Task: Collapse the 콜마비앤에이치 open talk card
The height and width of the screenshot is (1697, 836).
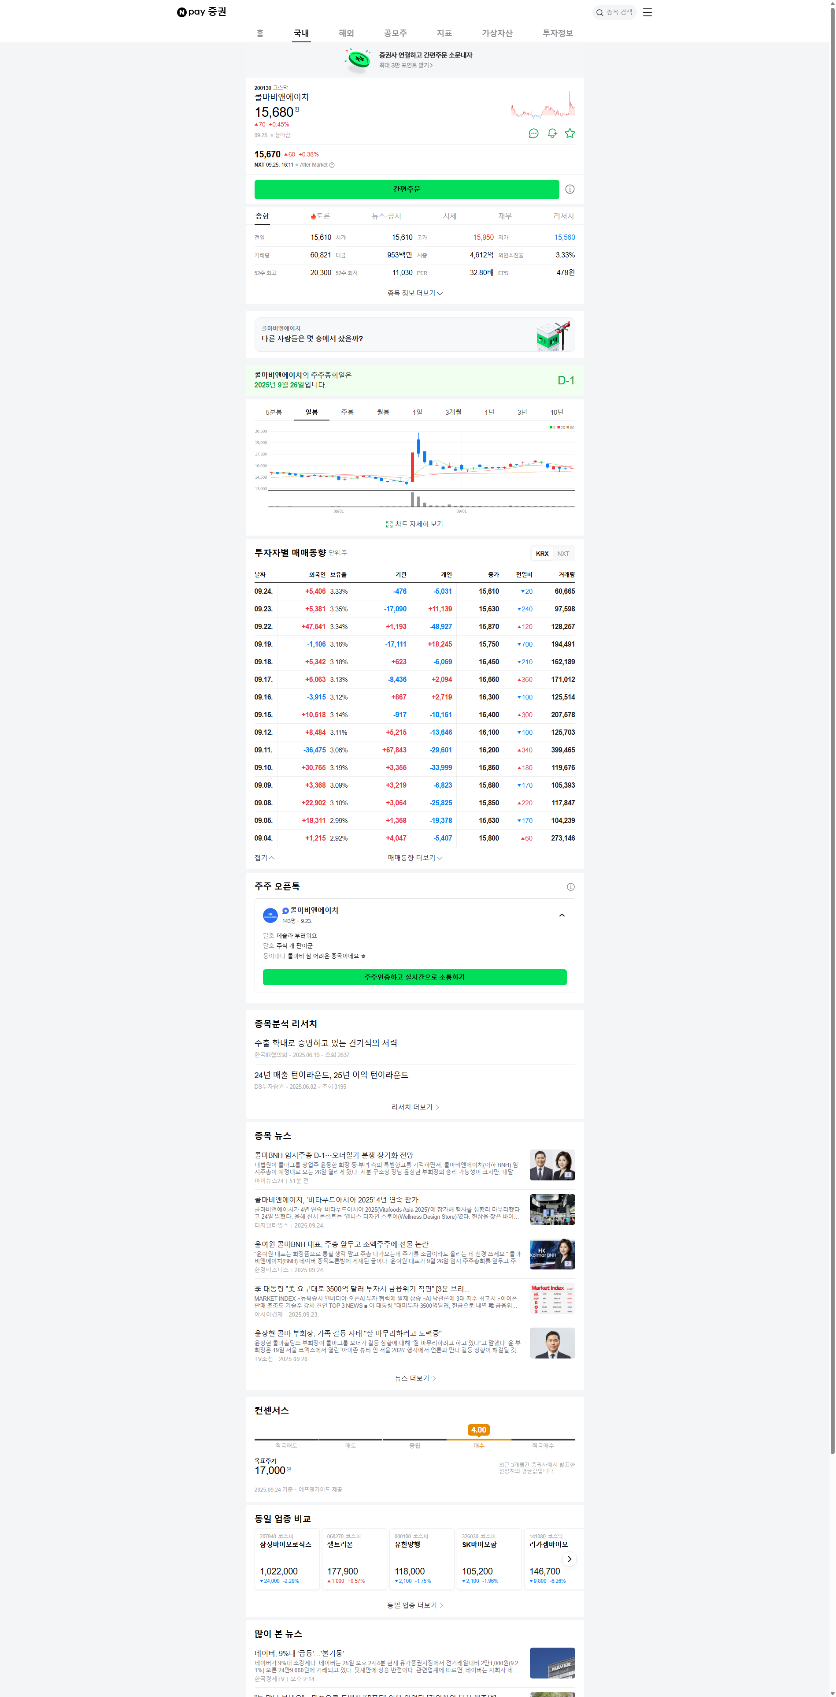Action: (x=562, y=915)
